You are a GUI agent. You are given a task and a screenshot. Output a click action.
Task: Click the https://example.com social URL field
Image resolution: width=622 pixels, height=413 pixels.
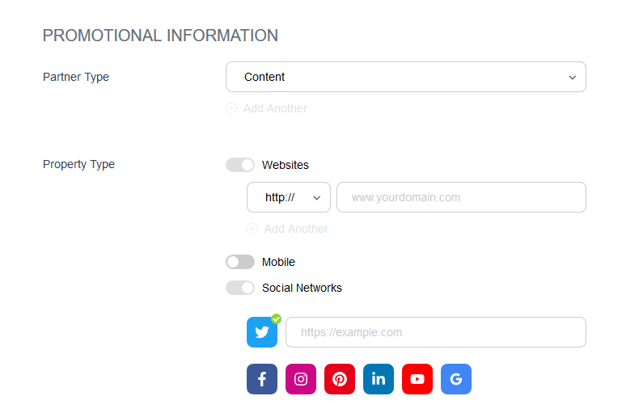[436, 332]
